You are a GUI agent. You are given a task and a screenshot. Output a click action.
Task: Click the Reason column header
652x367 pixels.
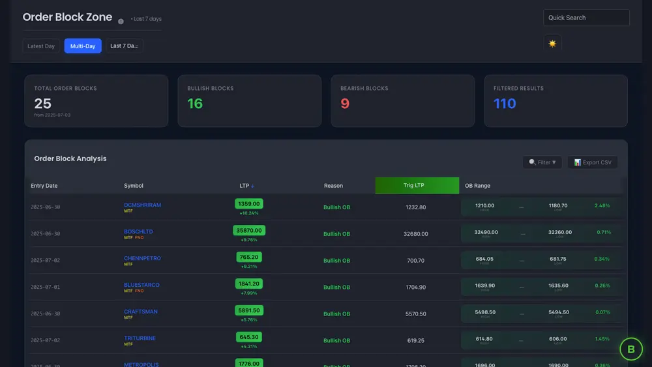[333, 186]
